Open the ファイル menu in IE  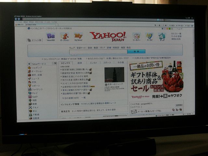click(19, 22)
